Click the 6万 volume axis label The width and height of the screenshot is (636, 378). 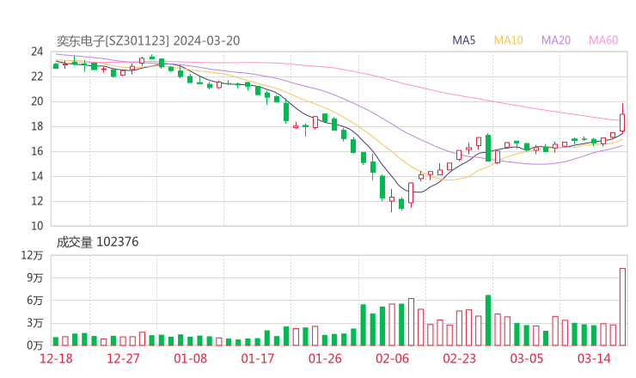click(35, 301)
